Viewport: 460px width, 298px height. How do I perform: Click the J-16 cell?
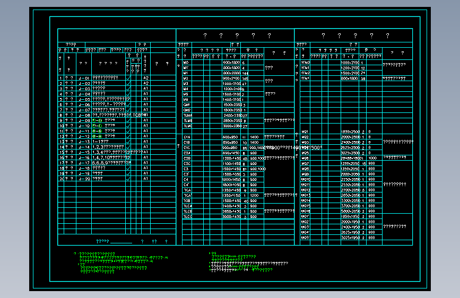[x=84, y=157]
